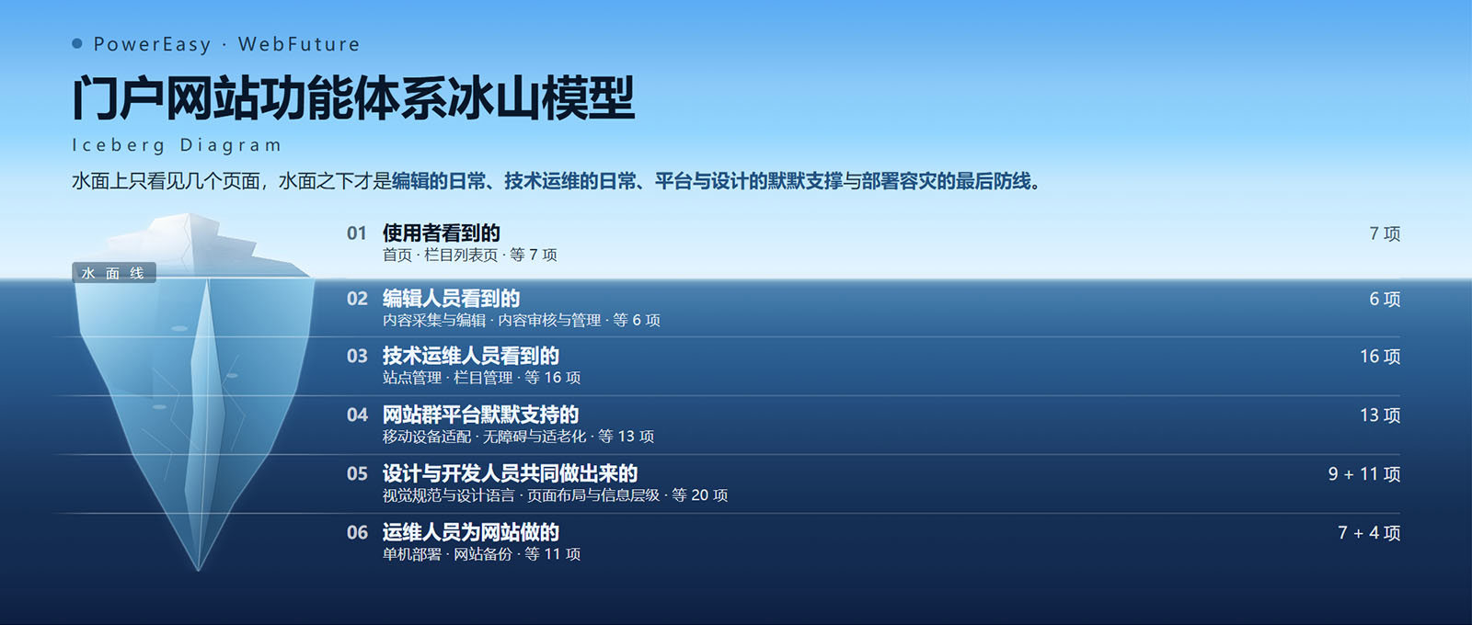
Task: Open row 设计与开发人员共同做出来的
Action: (x=873, y=483)
